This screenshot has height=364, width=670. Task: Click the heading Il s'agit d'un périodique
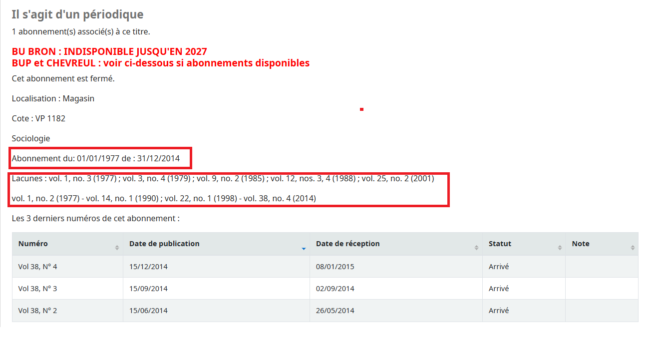(76, 14)
